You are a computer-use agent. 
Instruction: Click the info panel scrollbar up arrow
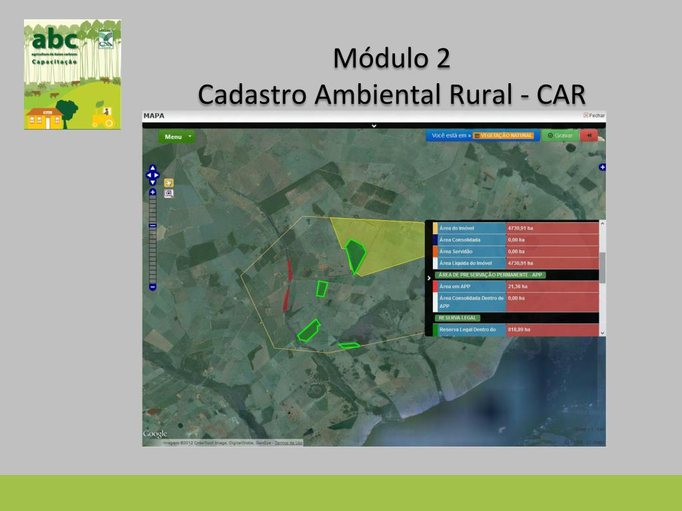click(x=602, y=224)
